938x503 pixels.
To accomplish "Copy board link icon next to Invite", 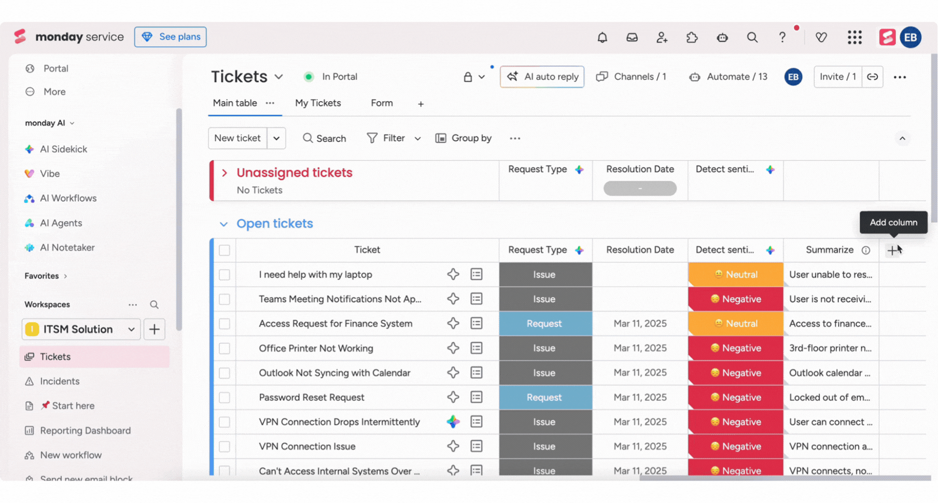I will (873, 77).
